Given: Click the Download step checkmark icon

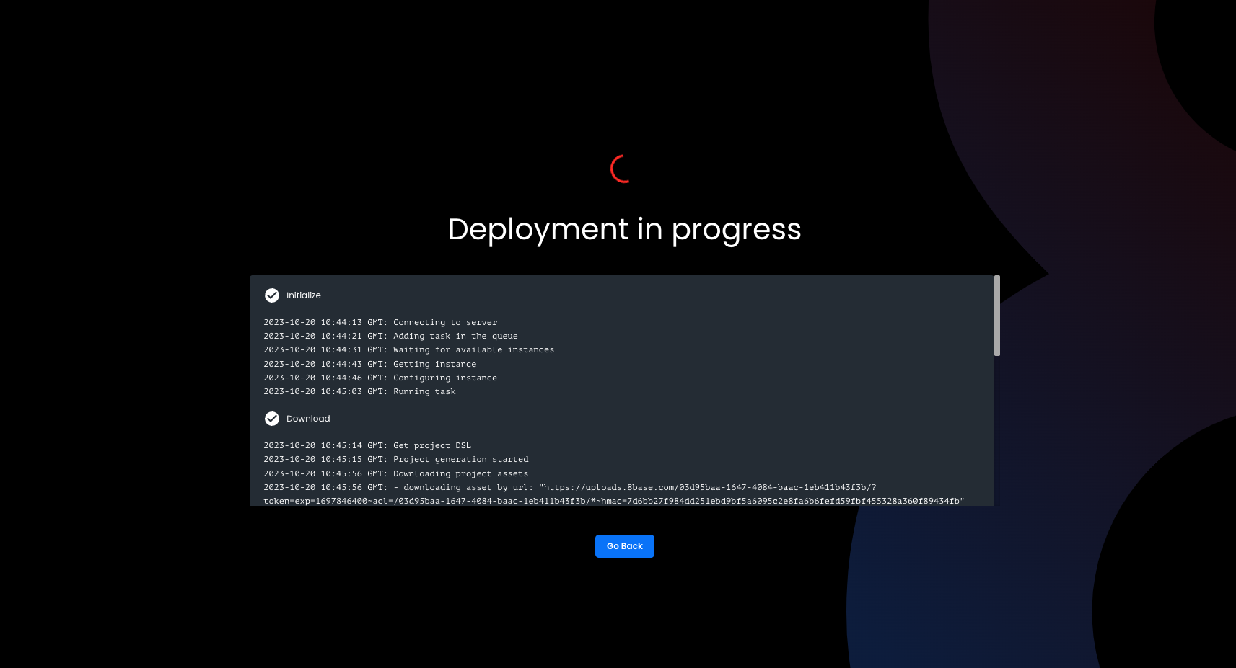Looking at the screenshot, I should pyautogui.click(x=272, y=419).
